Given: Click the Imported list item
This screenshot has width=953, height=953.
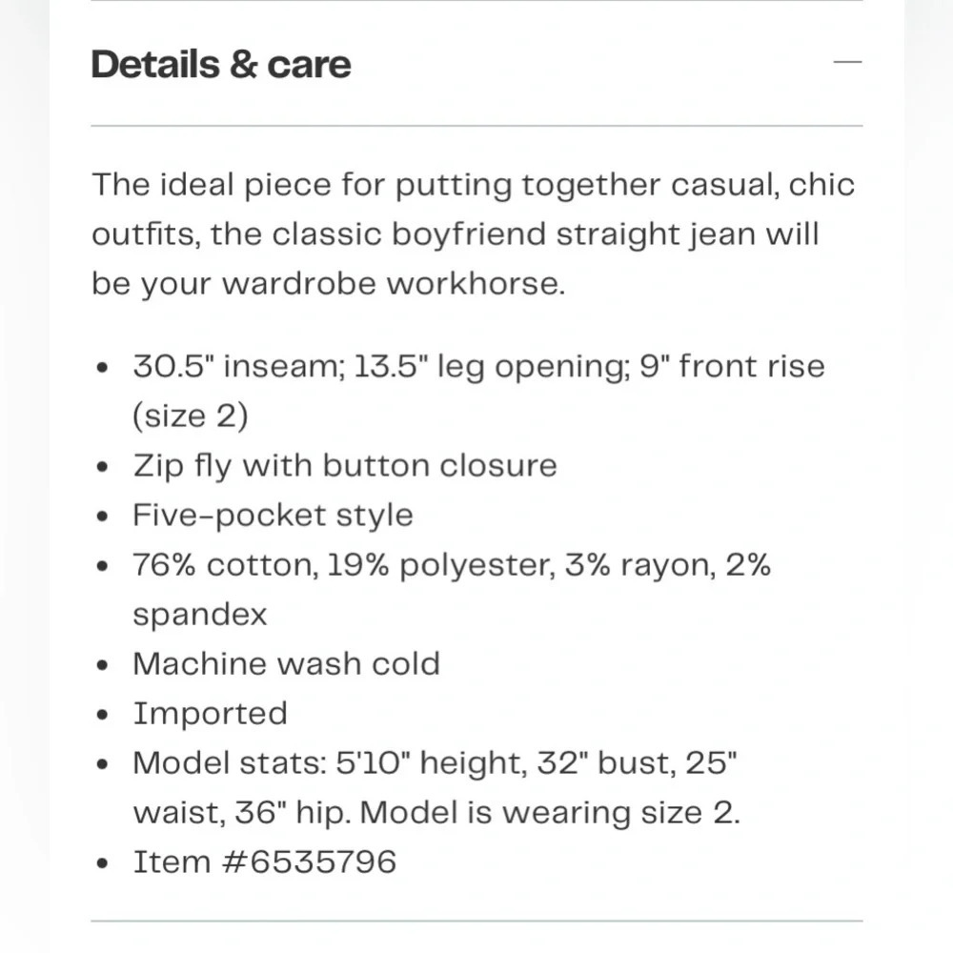Looking at the screenshot, I should click(210, 714).
